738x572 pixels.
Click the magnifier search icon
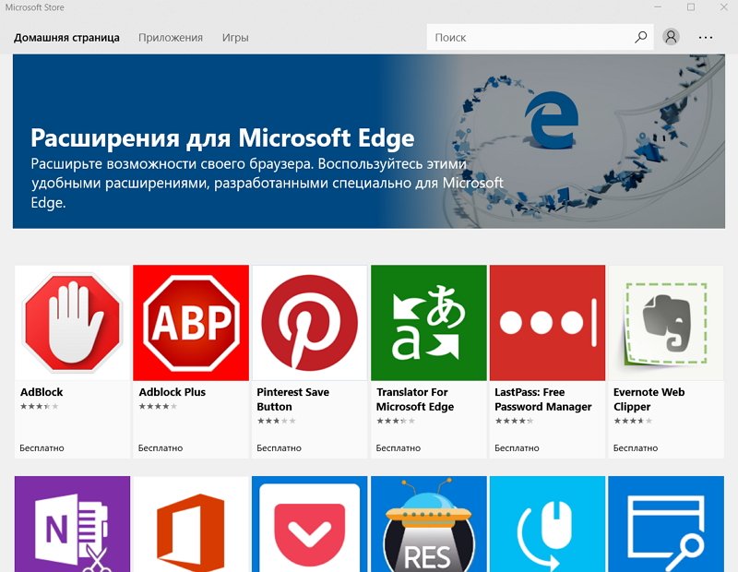click(x=640, y=37)
